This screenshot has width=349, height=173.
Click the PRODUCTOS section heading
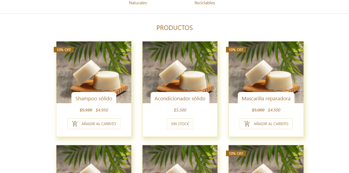pos(175,28)
